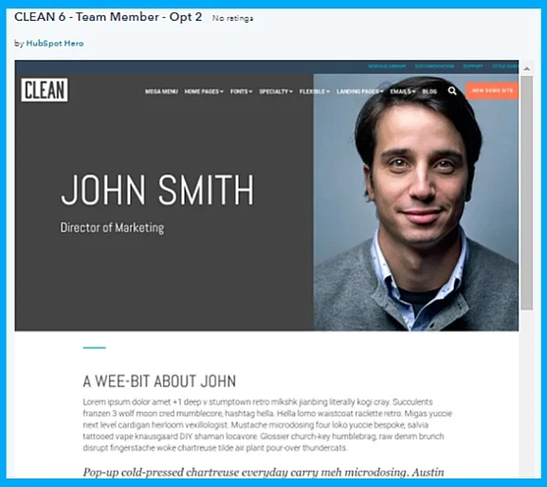Expand the Fonts dropdown menu
Viewport: 547px width, 487px height.
coord(241,91)
